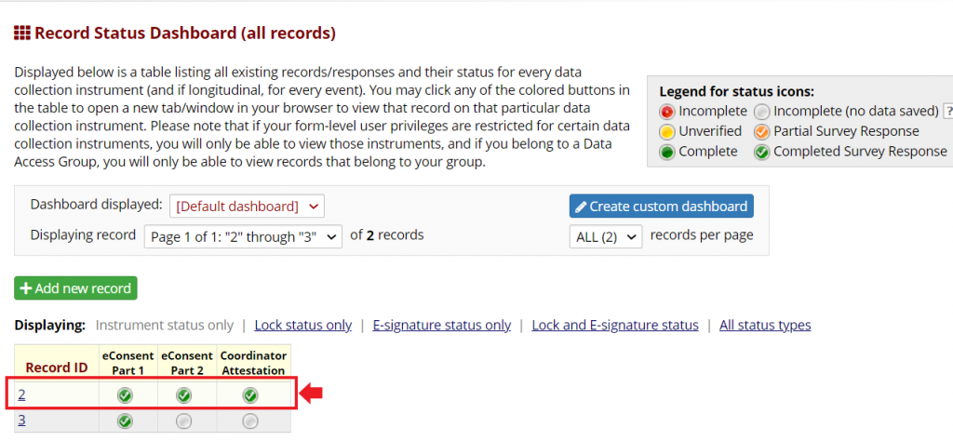Open Record ID 3 link
This screenshot has width=953, height=441.
click(21, 421)
